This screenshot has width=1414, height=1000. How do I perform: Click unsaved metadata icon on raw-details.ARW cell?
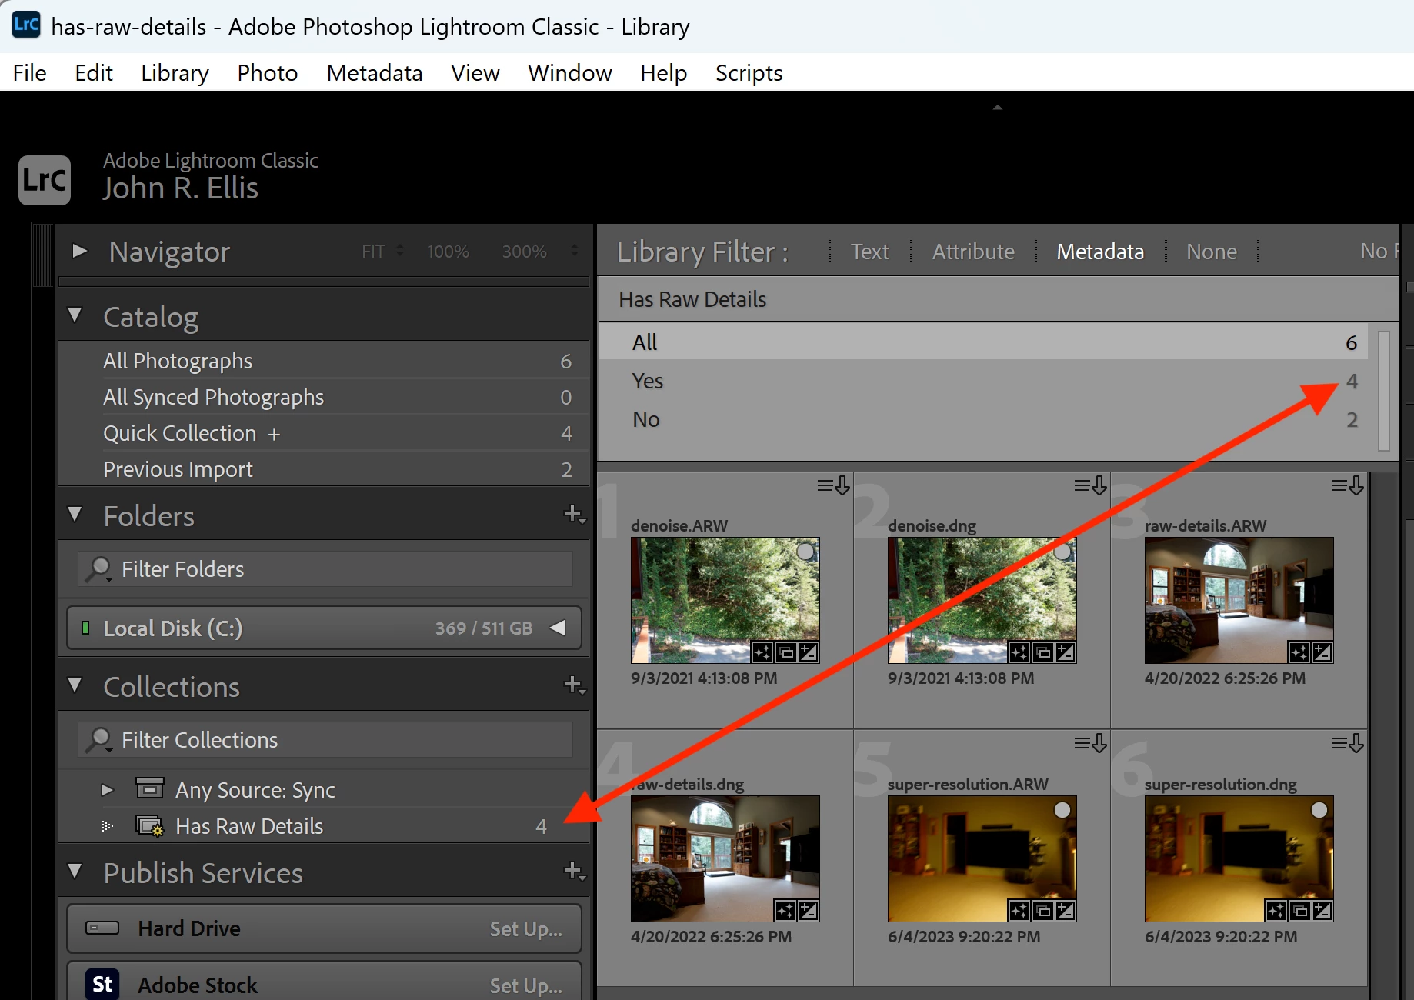[1347, 485]
